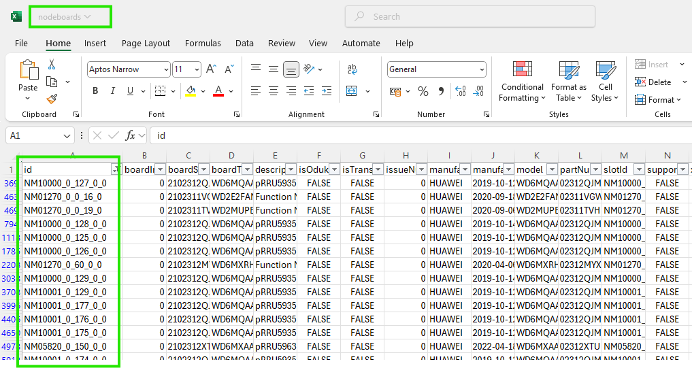Click the Search box in title bar
This screenshot has height=368, width=692.
tap(469, 16)
